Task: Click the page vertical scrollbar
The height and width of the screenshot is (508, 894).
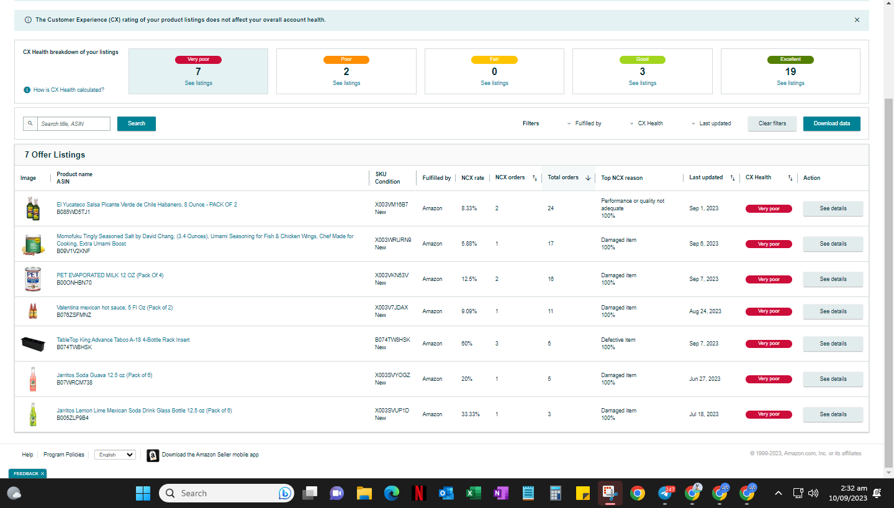Action: tap(888, 282)
